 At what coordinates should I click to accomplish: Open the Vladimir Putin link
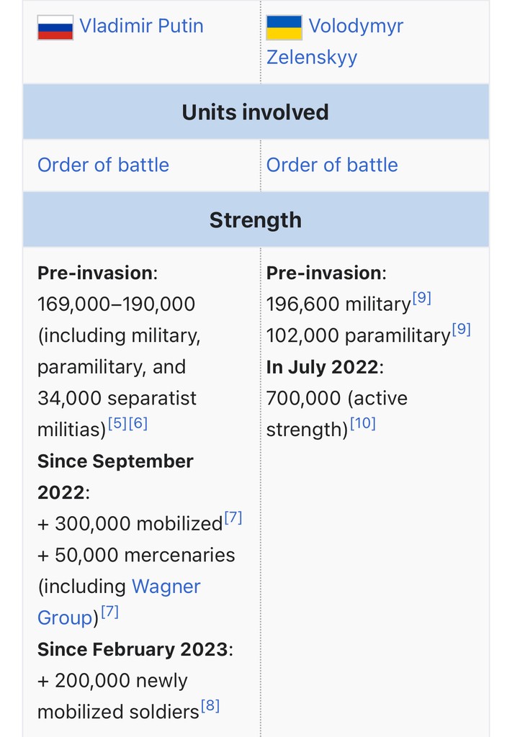pyautogui.click(x=141, y=26)
